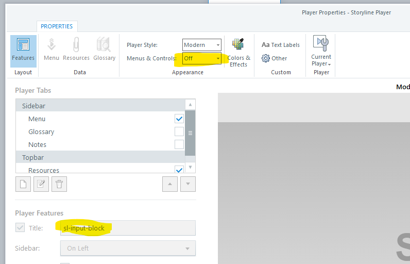Move selected tab down
The width and height of the screenshot is (410, 264).
[x=187, y=184]
